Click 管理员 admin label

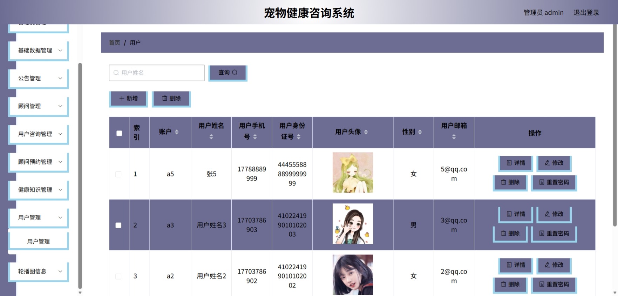[543, 13]
